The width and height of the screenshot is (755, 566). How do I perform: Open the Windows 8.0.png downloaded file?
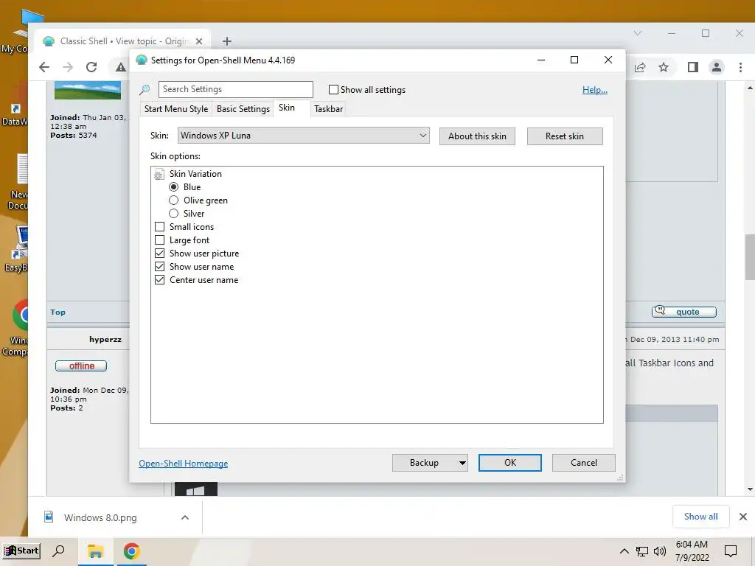tap(100, 517)
